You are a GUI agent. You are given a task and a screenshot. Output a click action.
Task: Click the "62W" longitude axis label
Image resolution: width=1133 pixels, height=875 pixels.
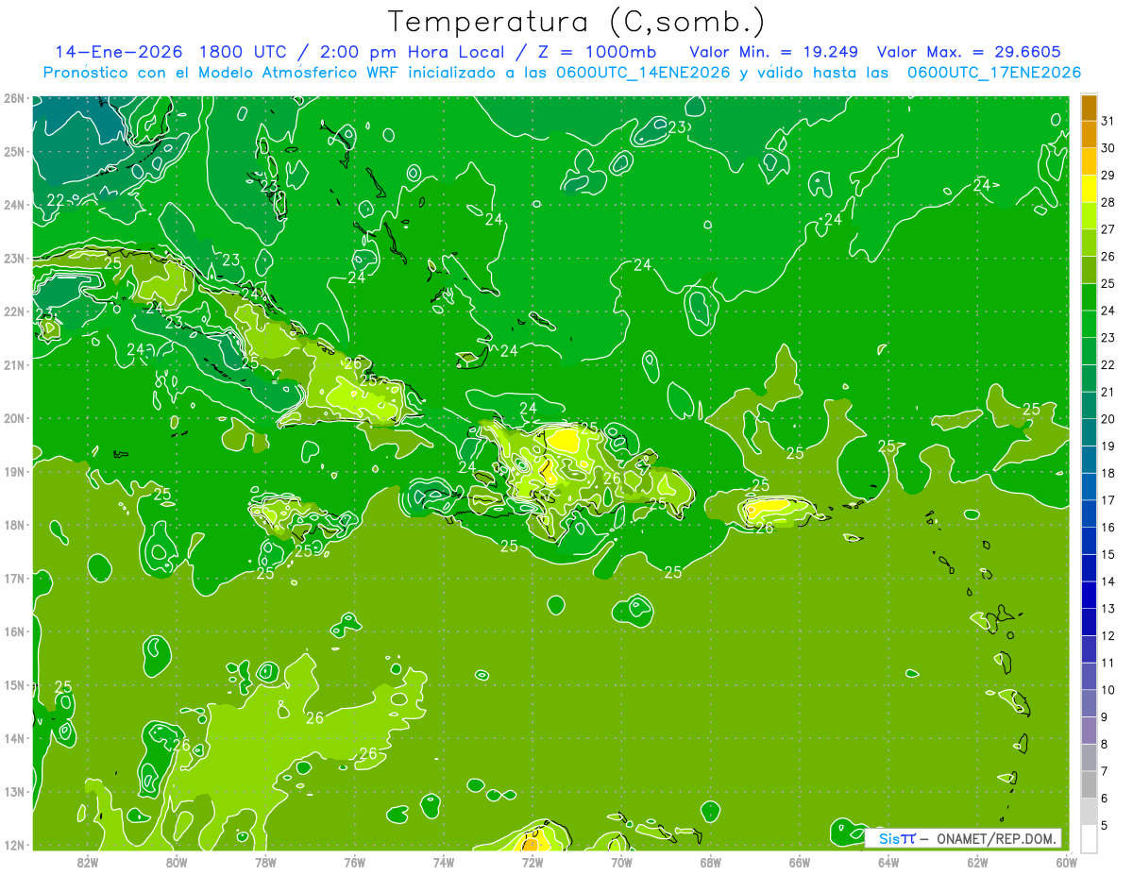point(977,862)
